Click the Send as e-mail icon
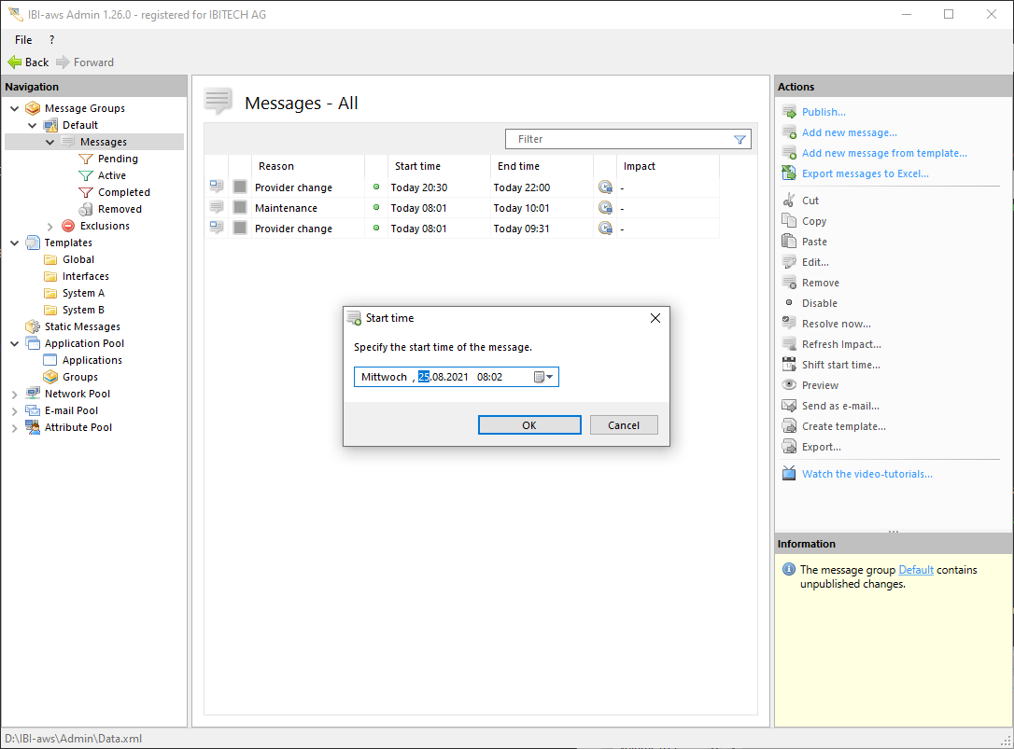The image size is (1014, 749). [x=789, y=406]
